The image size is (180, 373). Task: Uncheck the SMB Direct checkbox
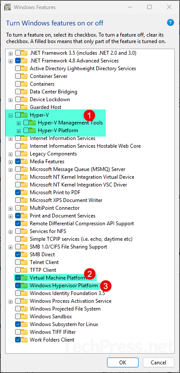18,255
